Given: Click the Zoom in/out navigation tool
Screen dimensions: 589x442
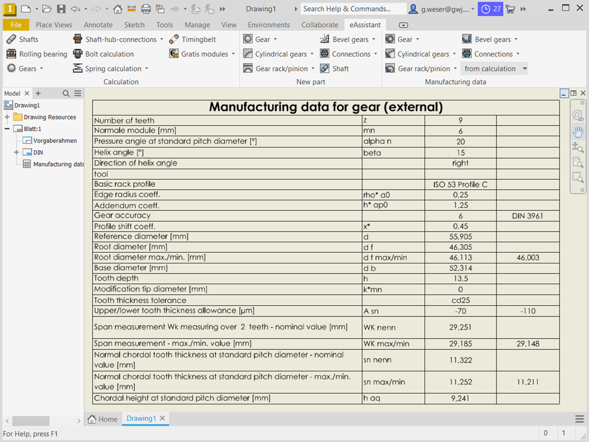Looking at the screenshot, I should (x=578, y=147).
